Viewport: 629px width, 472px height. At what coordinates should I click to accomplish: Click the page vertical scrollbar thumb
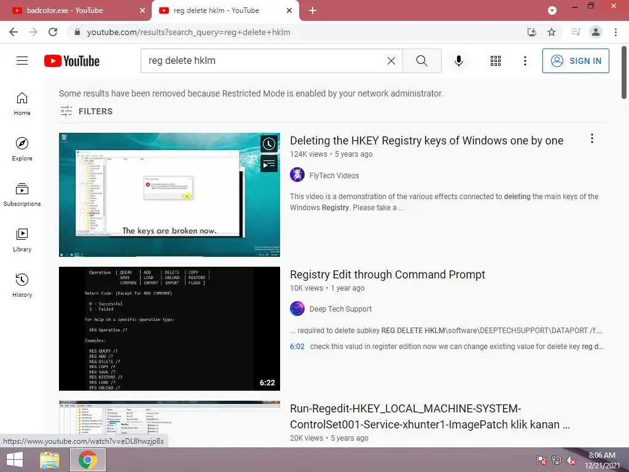[624, 73]
